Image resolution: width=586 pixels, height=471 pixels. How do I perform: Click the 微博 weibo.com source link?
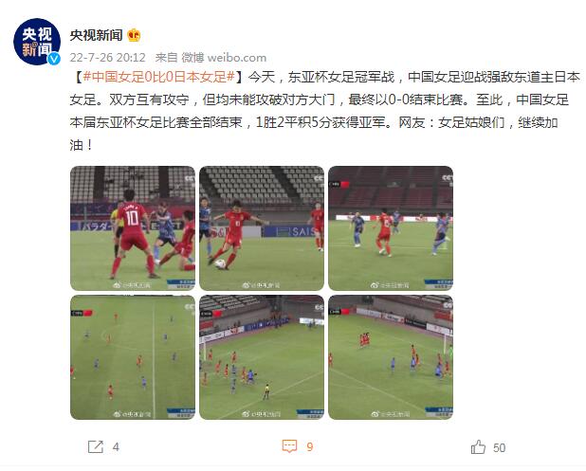pos(224,58)
